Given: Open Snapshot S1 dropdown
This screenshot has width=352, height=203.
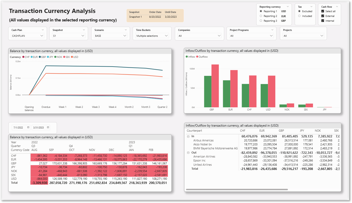Looking at the screenshot, I should coord(68,36).
